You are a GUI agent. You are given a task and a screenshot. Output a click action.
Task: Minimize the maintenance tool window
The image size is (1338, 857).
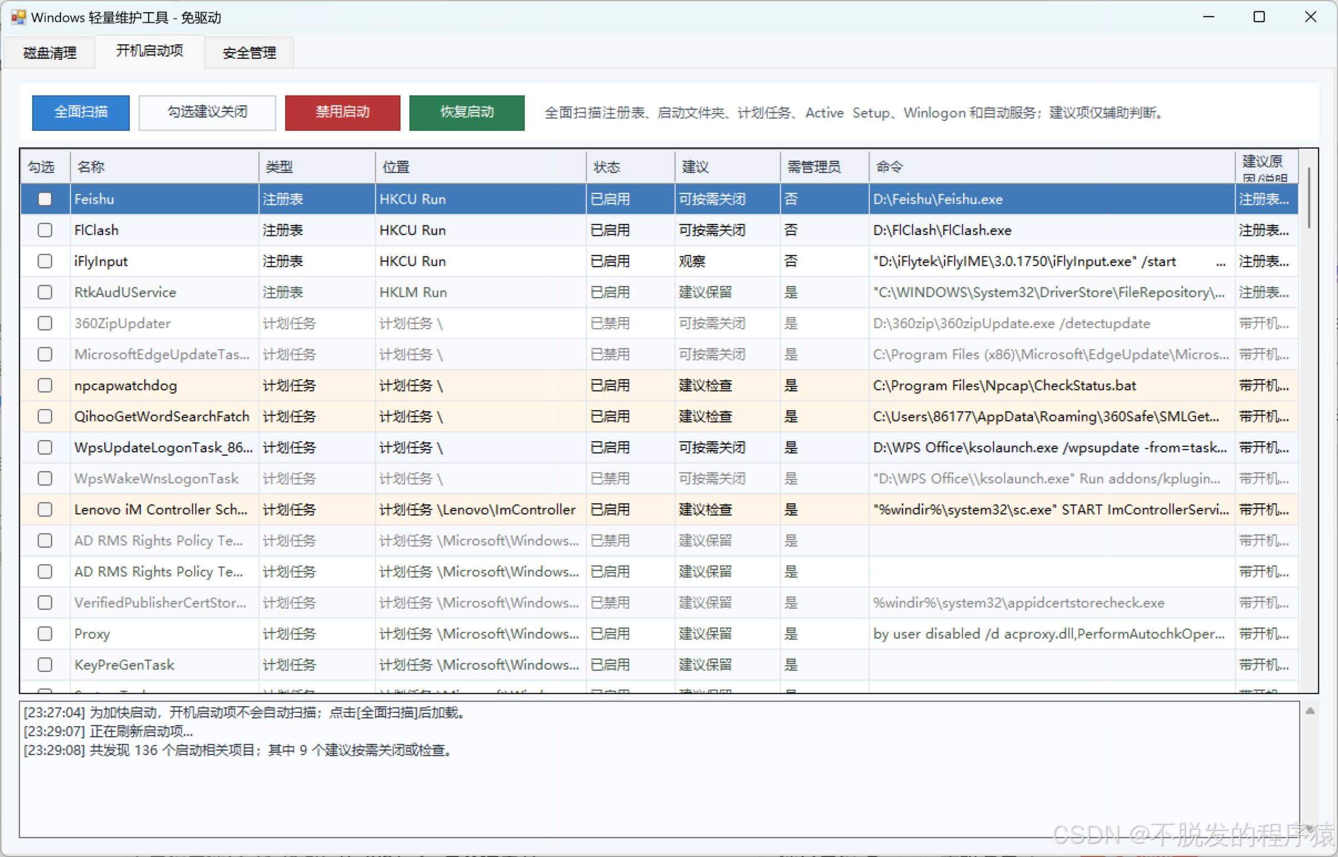1208,17
